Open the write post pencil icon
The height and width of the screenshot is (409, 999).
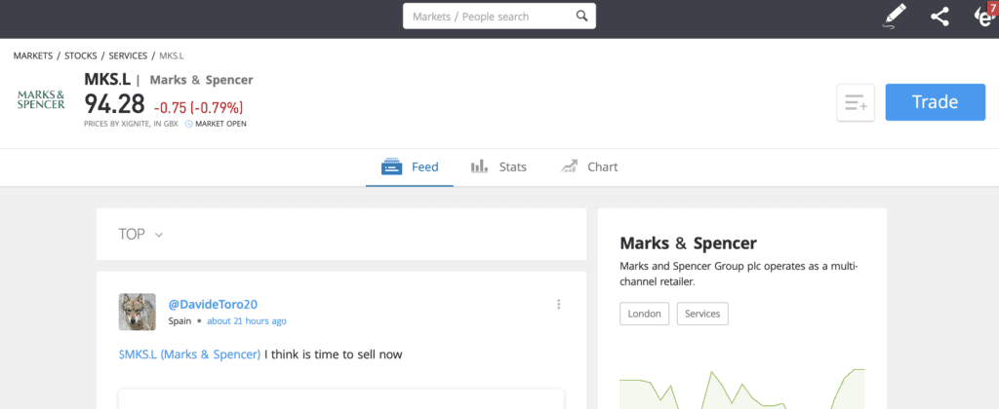[895, 17]
